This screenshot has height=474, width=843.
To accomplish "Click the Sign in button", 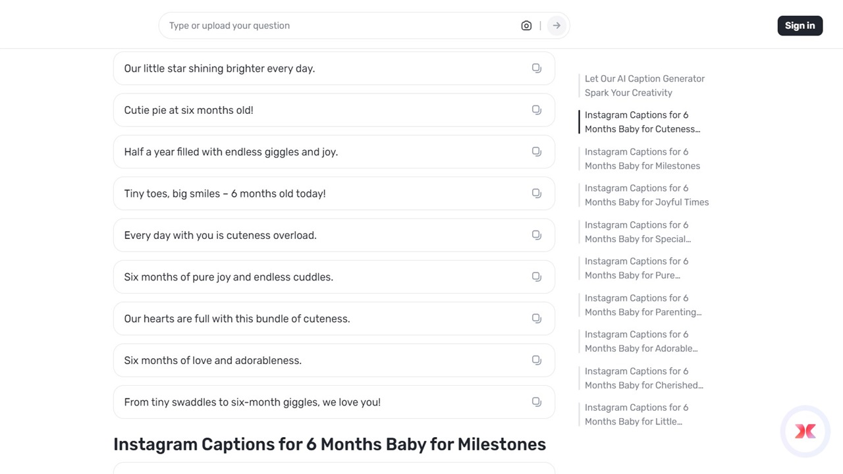I will tap(800, 26).
